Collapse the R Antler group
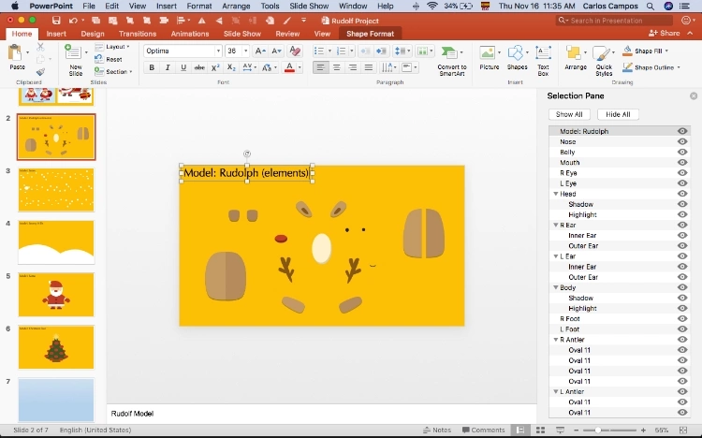Screen dimensions: 702x438 click(x=556, y=340)
